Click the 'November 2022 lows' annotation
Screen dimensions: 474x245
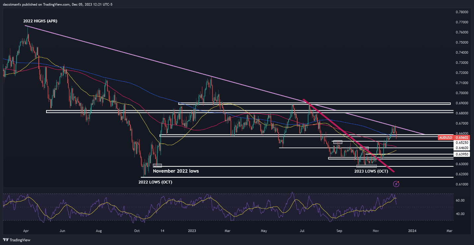click(x=176, y=171)
